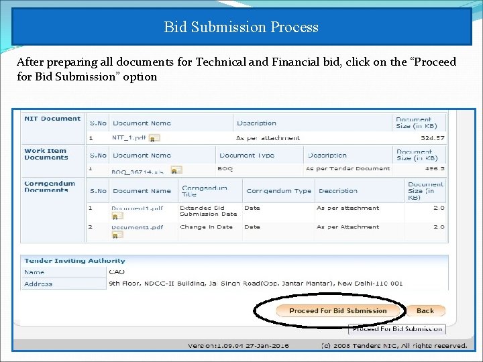Select the Work Item Documents section label
Screen dimensions: 483x362
tap(46, 154)
